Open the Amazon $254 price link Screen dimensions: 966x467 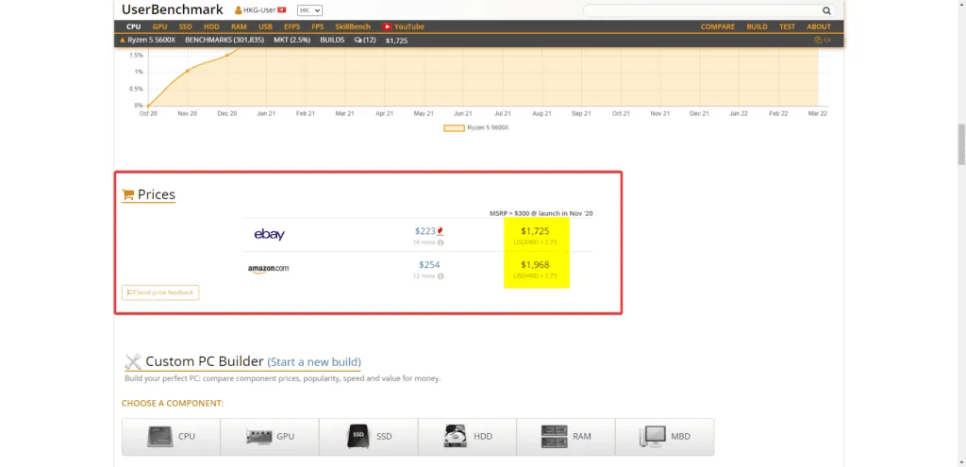pyautogui.click(x=429, y=265)
